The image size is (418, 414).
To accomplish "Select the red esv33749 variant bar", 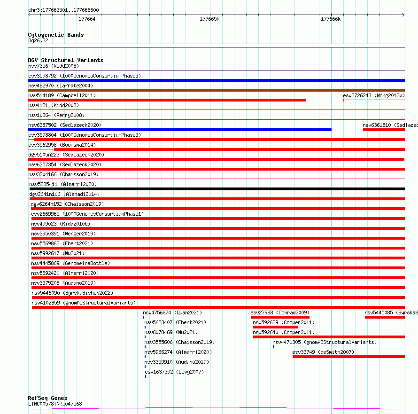I will click(x=348, y=357).
